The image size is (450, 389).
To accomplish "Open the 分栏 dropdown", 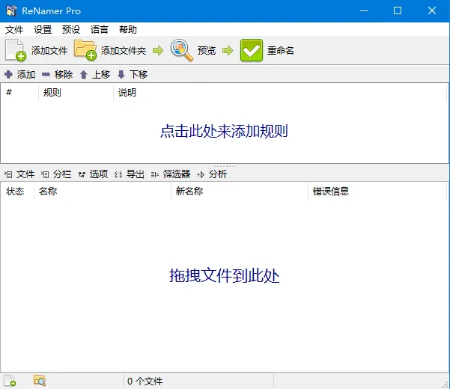I will pos(56,174).
